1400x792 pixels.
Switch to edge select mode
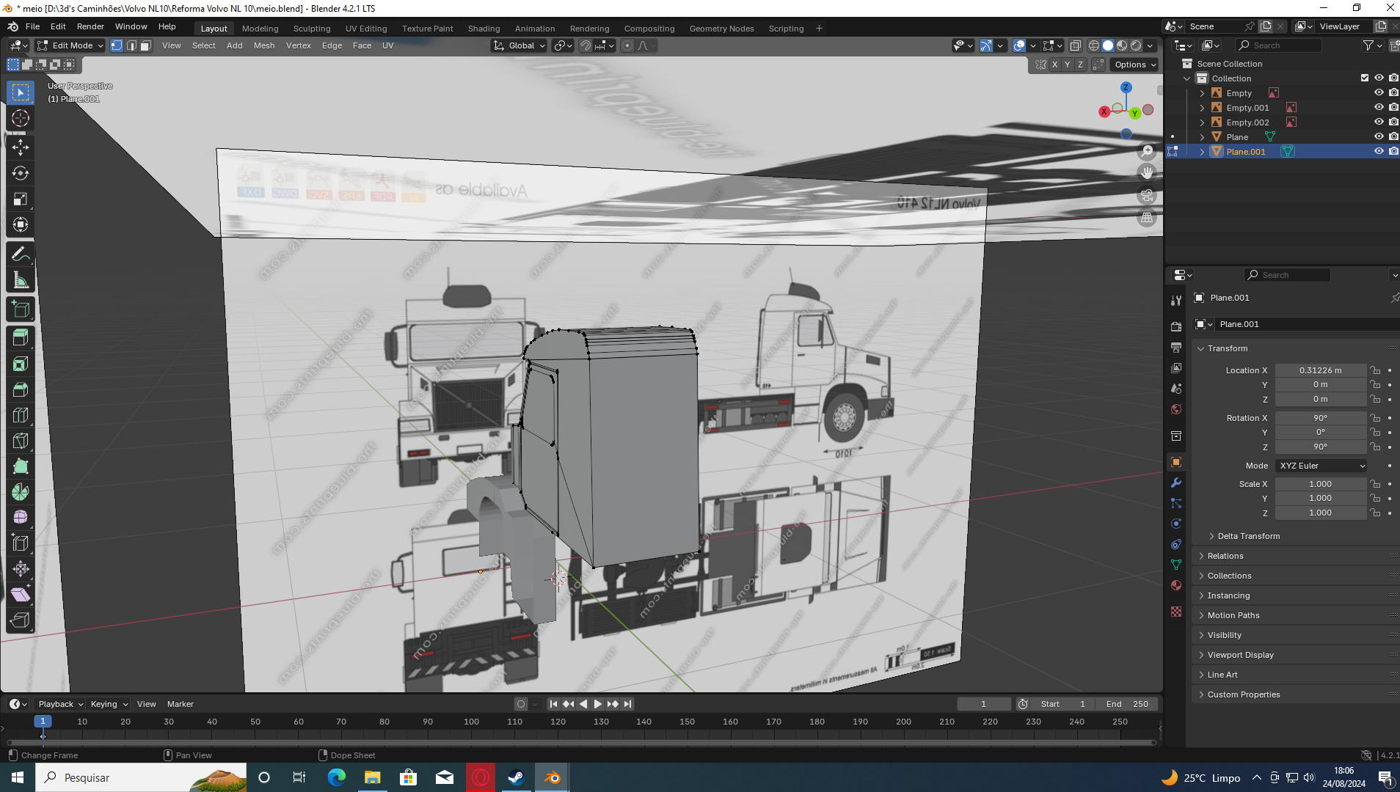pos(131,45)
